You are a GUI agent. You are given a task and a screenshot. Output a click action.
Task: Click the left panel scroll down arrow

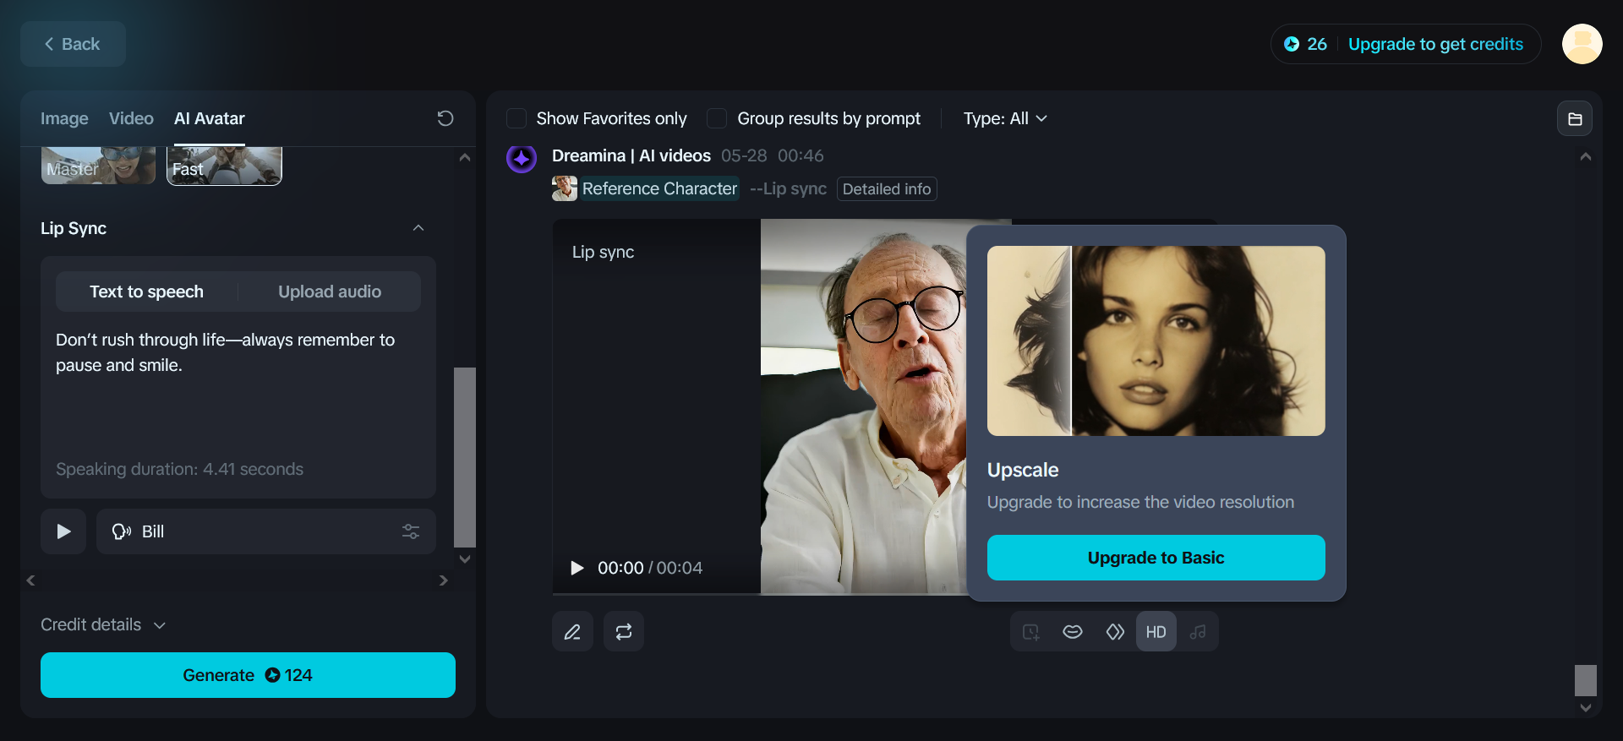pyautogui.click(x=465, y=558)
